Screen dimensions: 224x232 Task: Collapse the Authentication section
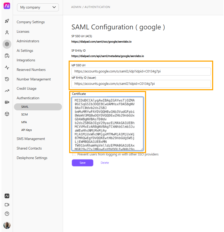click(x=28, y=98)
